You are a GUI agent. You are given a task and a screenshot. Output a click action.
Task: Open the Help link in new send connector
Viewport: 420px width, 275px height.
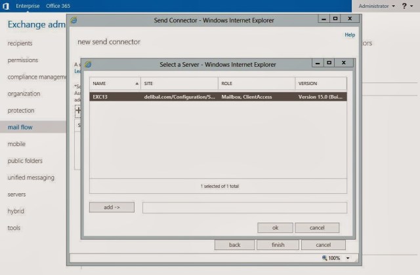[350, 35]
